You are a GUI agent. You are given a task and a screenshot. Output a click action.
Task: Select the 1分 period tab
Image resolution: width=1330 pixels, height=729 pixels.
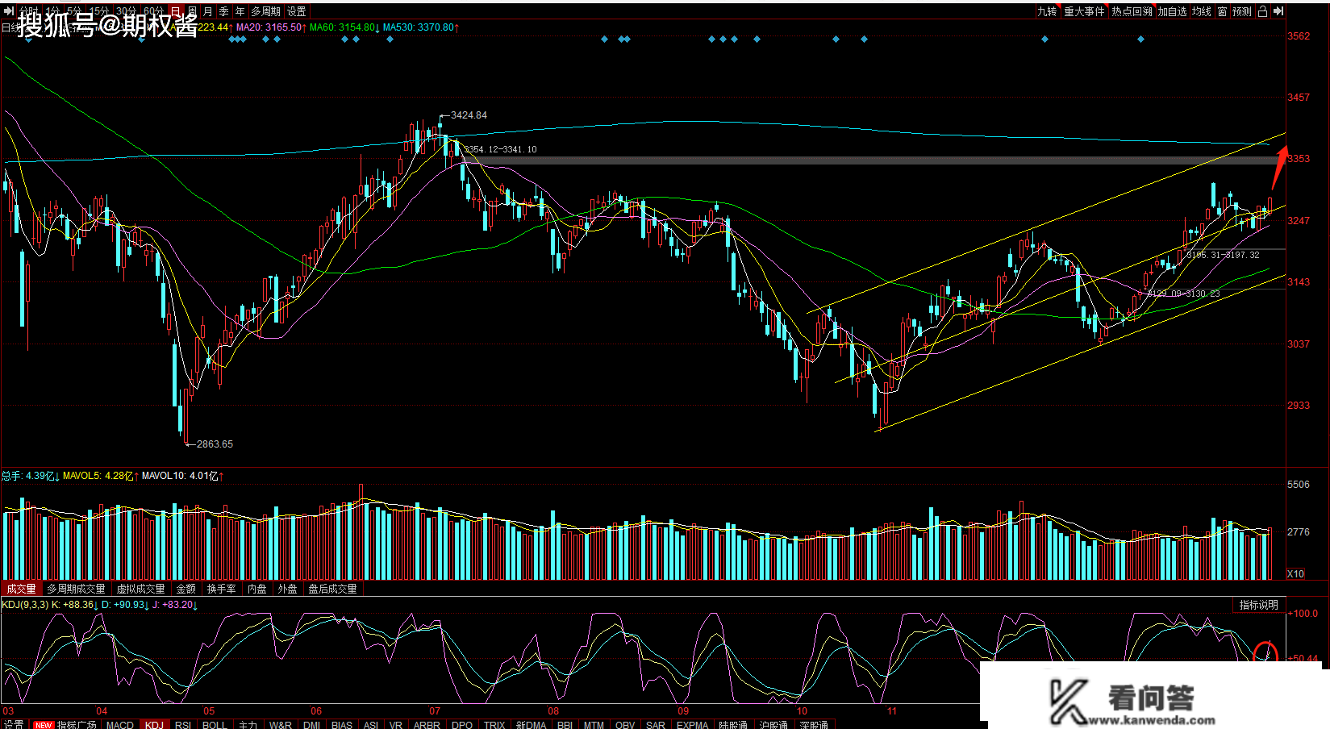pos(53,11)
